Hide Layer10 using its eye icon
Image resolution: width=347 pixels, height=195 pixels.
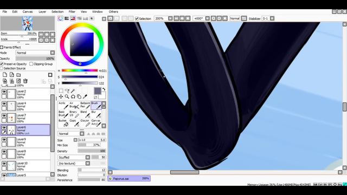pyautogui.click(x=4, y=164)
